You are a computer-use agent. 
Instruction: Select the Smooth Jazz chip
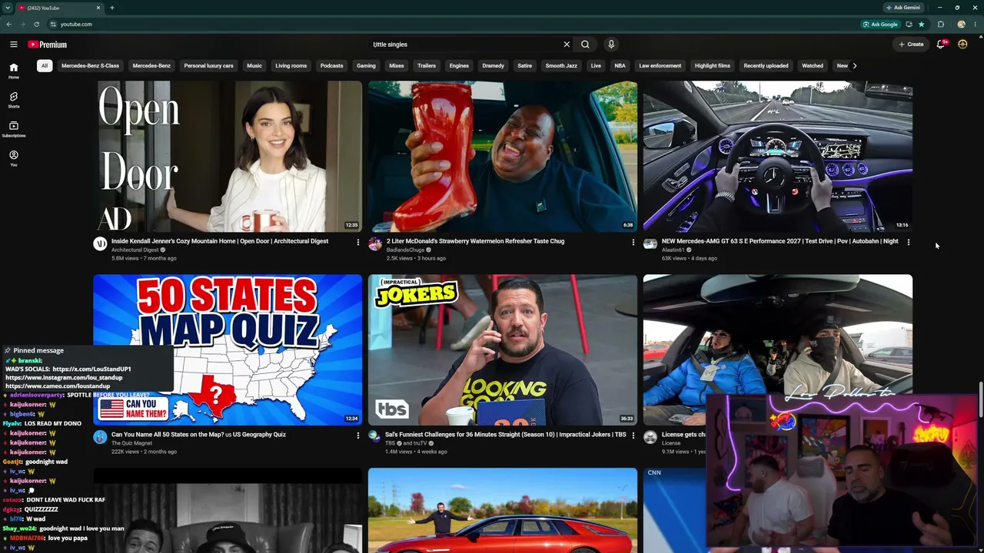click(x=561, y=65)
